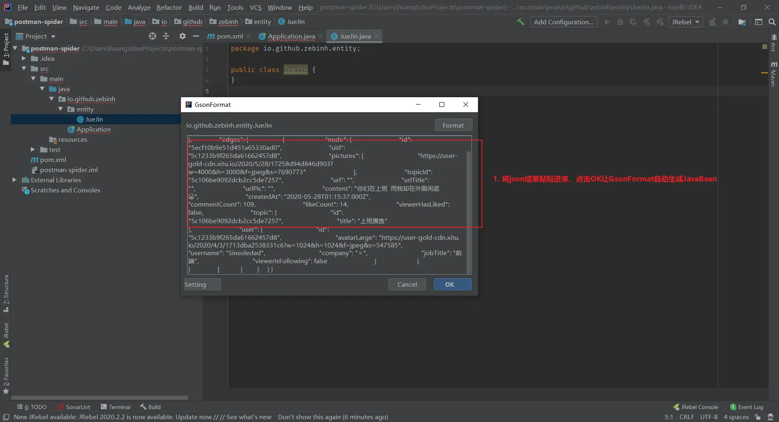Click Locate/Scroll from Source target icon

[x=153, y=36]
